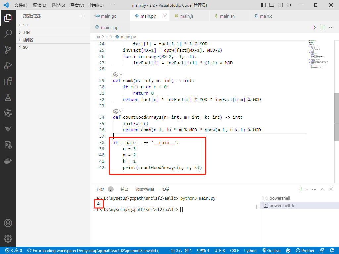Open Run and Debug view
The height and width of the screenshot is (254, 339).
[x=8, y=65]
